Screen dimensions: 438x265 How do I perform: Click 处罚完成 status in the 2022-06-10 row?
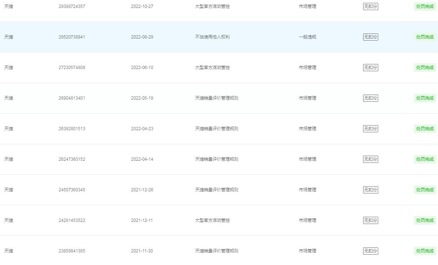425,68
